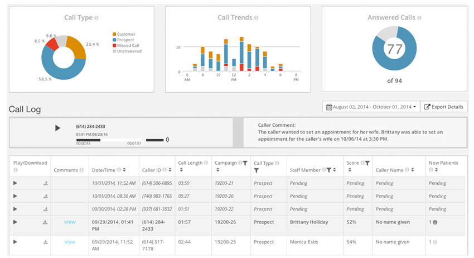Click the Play/Download column info icon
Viewport: 474px width, 258px height.
(x=16, y=170)
